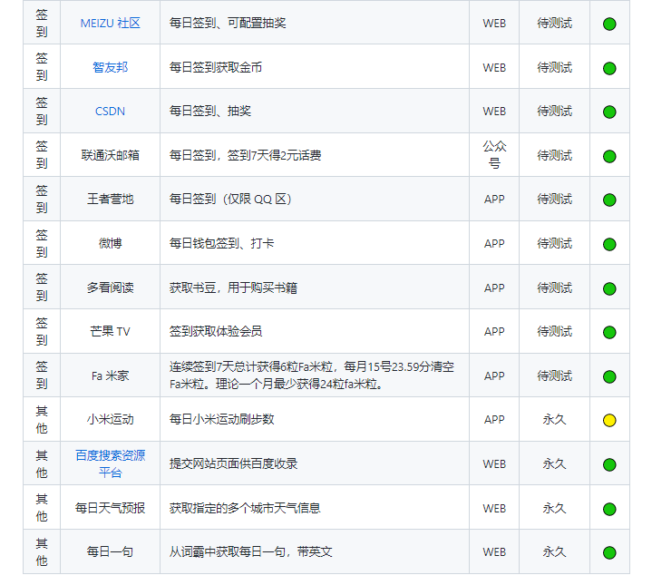
Task: Open the MEIZU 社区 link
Action: 111,24
